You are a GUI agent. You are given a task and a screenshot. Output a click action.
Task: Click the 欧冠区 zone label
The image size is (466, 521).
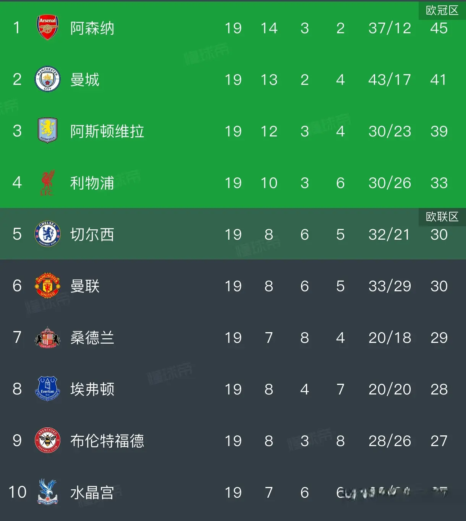(442, 10)
